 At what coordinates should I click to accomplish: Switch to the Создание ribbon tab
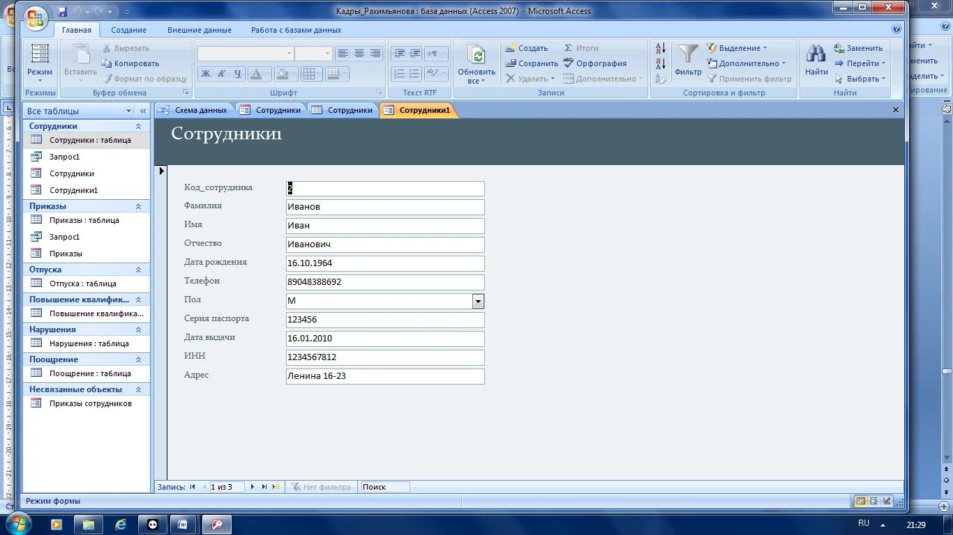(129, 30)
